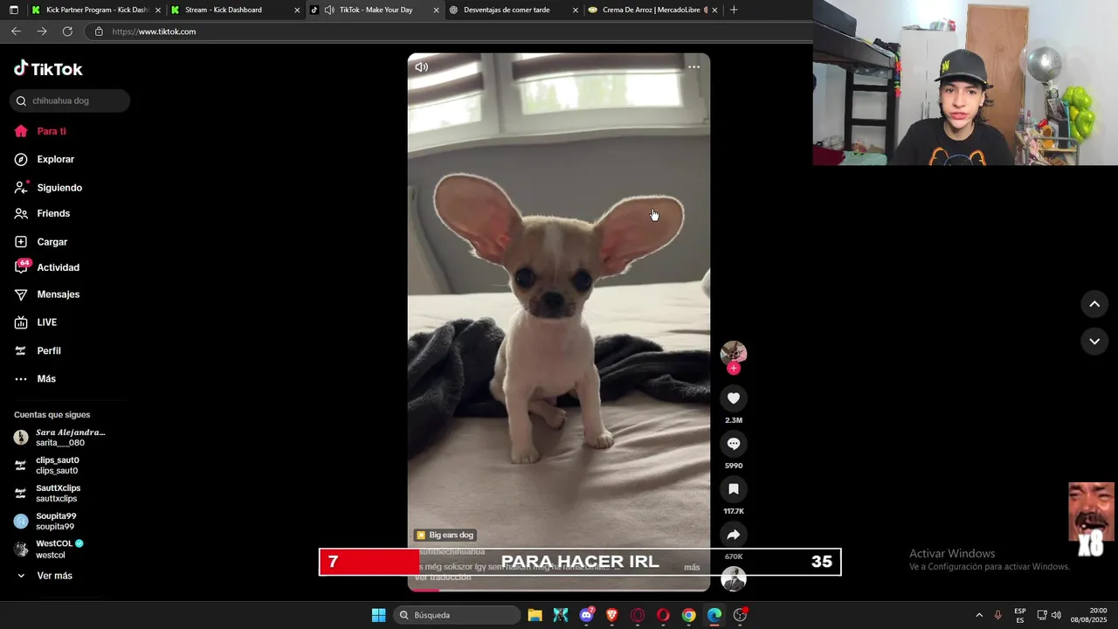Share the video using the arrow icon
This screenshot has width=1118, height=629.
[x=734, y=535]
